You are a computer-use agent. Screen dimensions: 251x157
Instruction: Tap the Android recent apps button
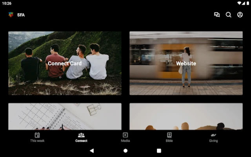pyautogui.click(x=159, y=151)
